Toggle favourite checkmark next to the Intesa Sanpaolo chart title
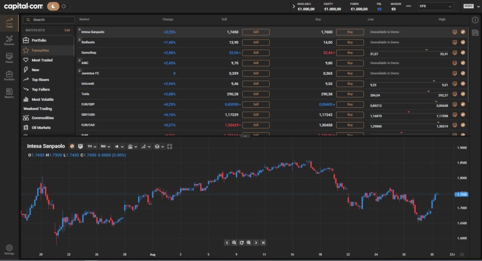This screenshot has width=482, height=261. [72, 146]
